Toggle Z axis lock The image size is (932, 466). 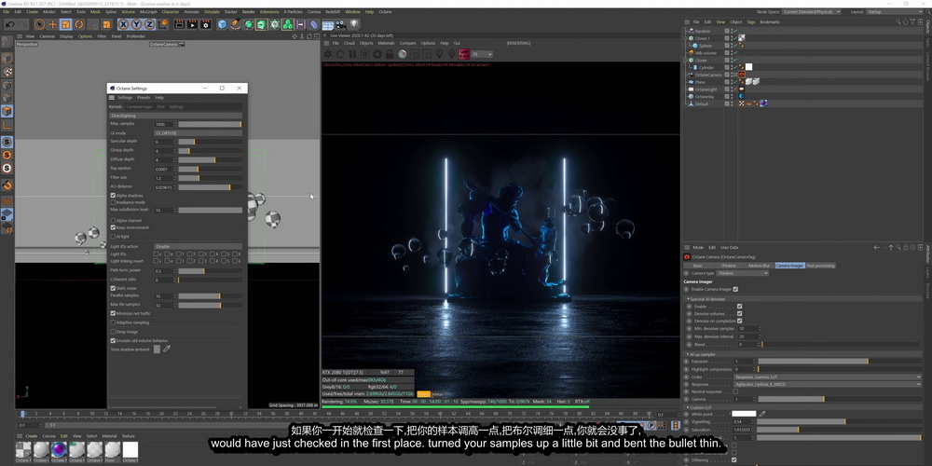point(149,24)
